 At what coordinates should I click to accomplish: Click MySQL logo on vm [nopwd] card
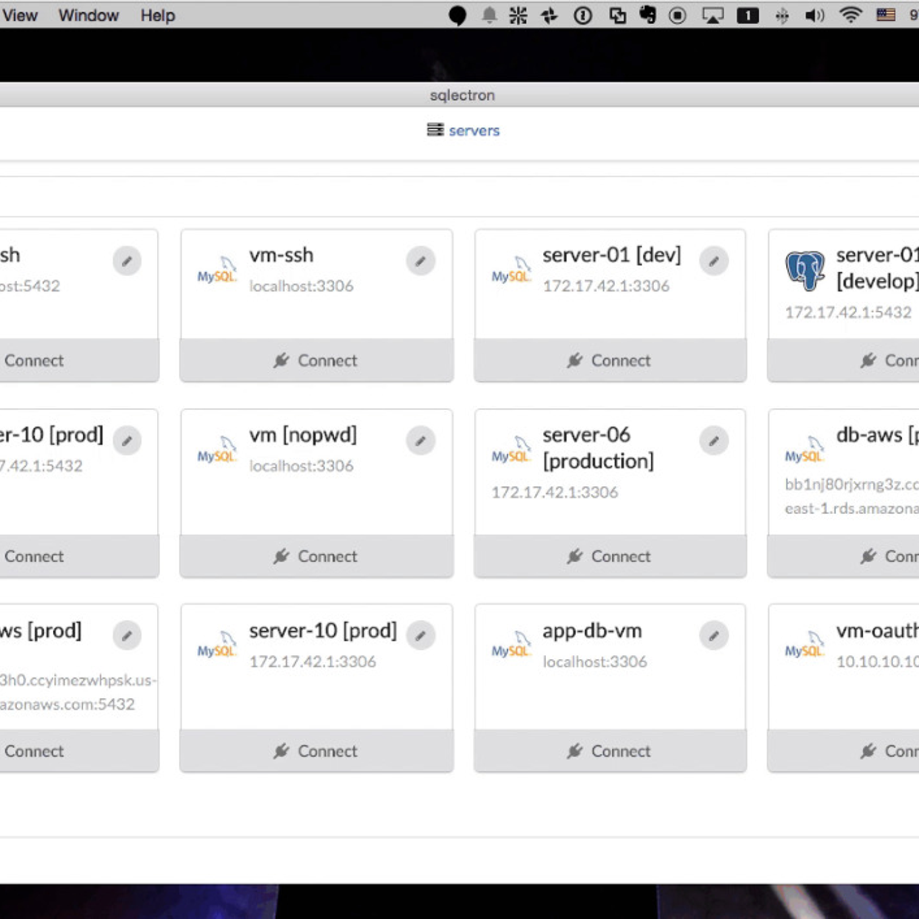point(217,450)
